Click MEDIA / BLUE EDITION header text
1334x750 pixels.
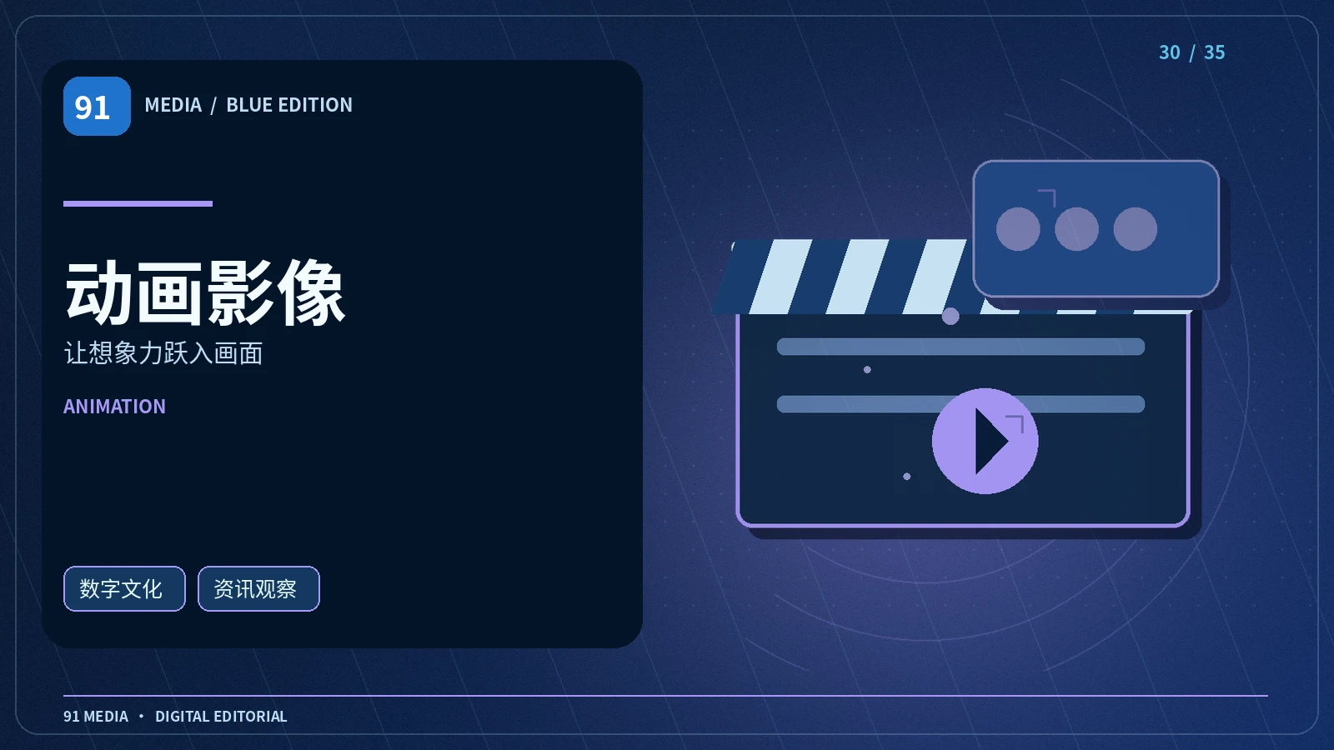click(248, 105)
